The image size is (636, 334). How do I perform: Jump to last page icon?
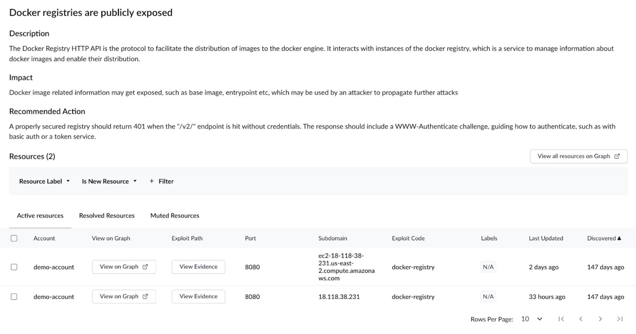pyautogui.click(x=620, y=319)
